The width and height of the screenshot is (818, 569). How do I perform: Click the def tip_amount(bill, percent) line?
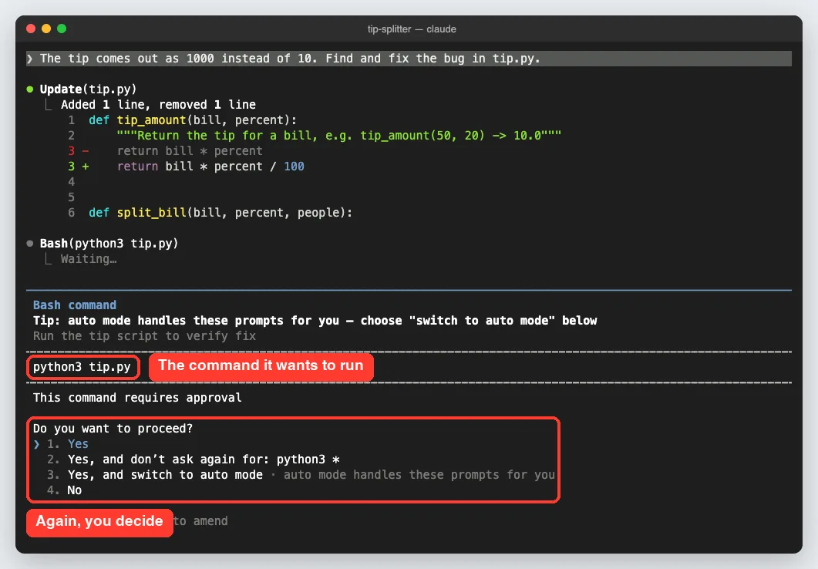193,120
